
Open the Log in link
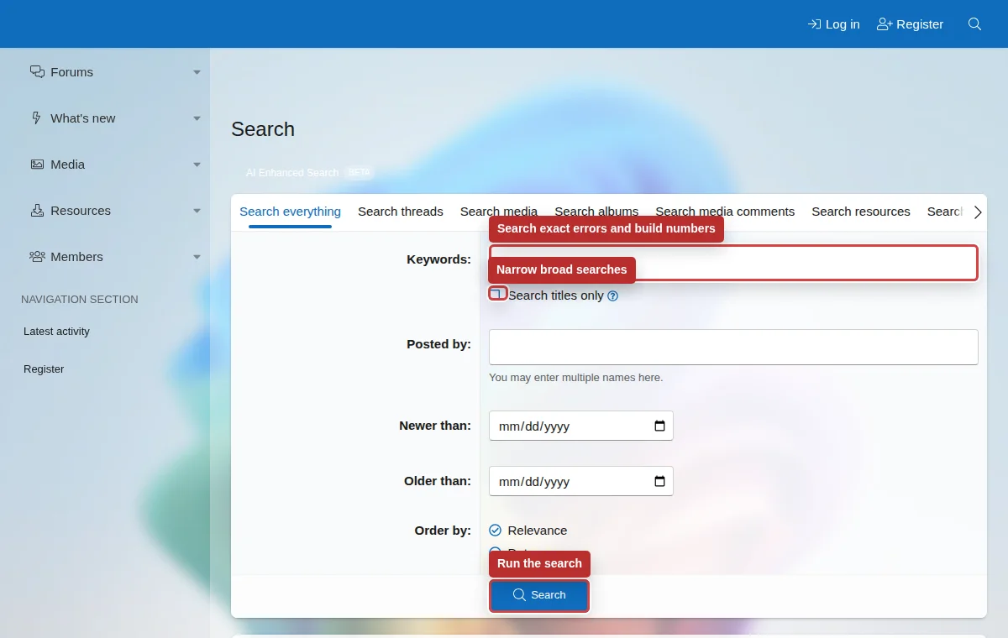(833, 24)
